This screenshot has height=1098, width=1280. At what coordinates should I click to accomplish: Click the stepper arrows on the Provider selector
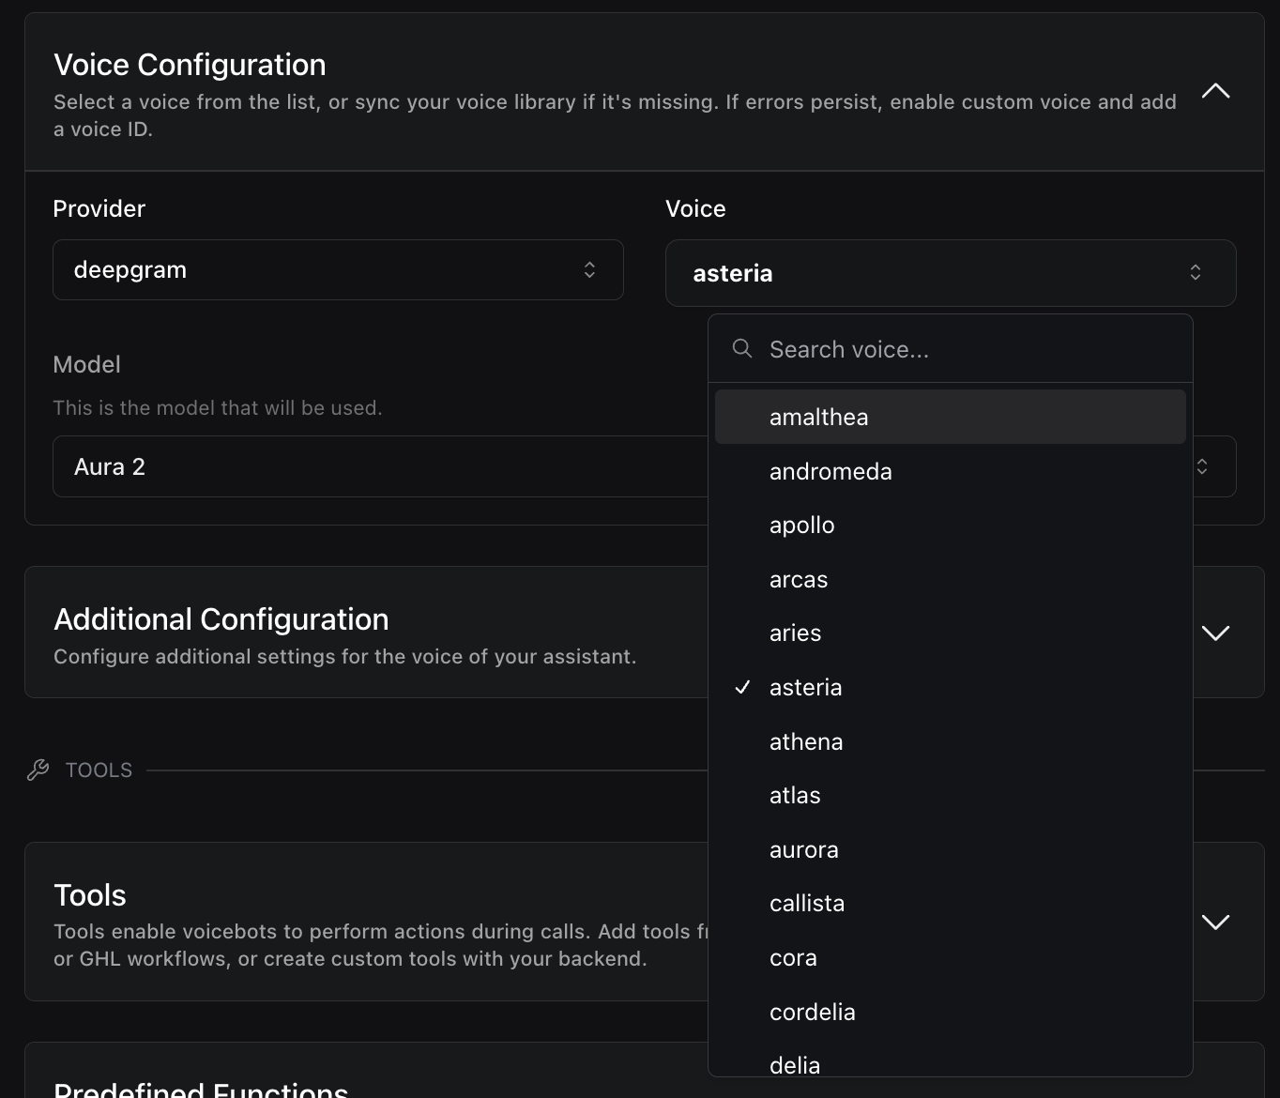(589, 269)
